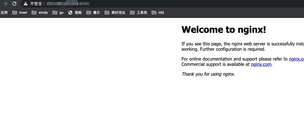
Task: Open the 墨尔 bookmark folder
Action: pyautogui.click(x=93, y=13)
